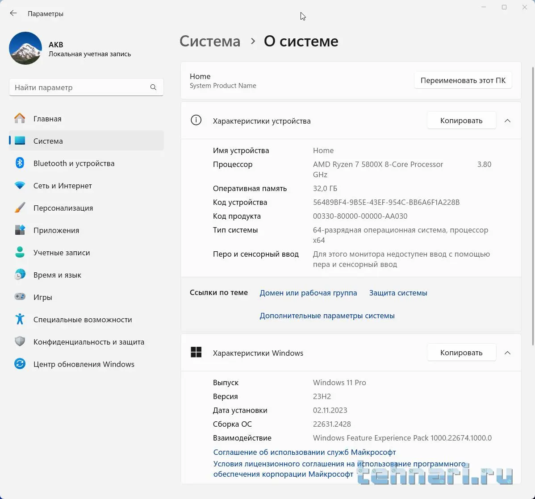
Task: Select the АКВ user name
Action: point(56,45)
